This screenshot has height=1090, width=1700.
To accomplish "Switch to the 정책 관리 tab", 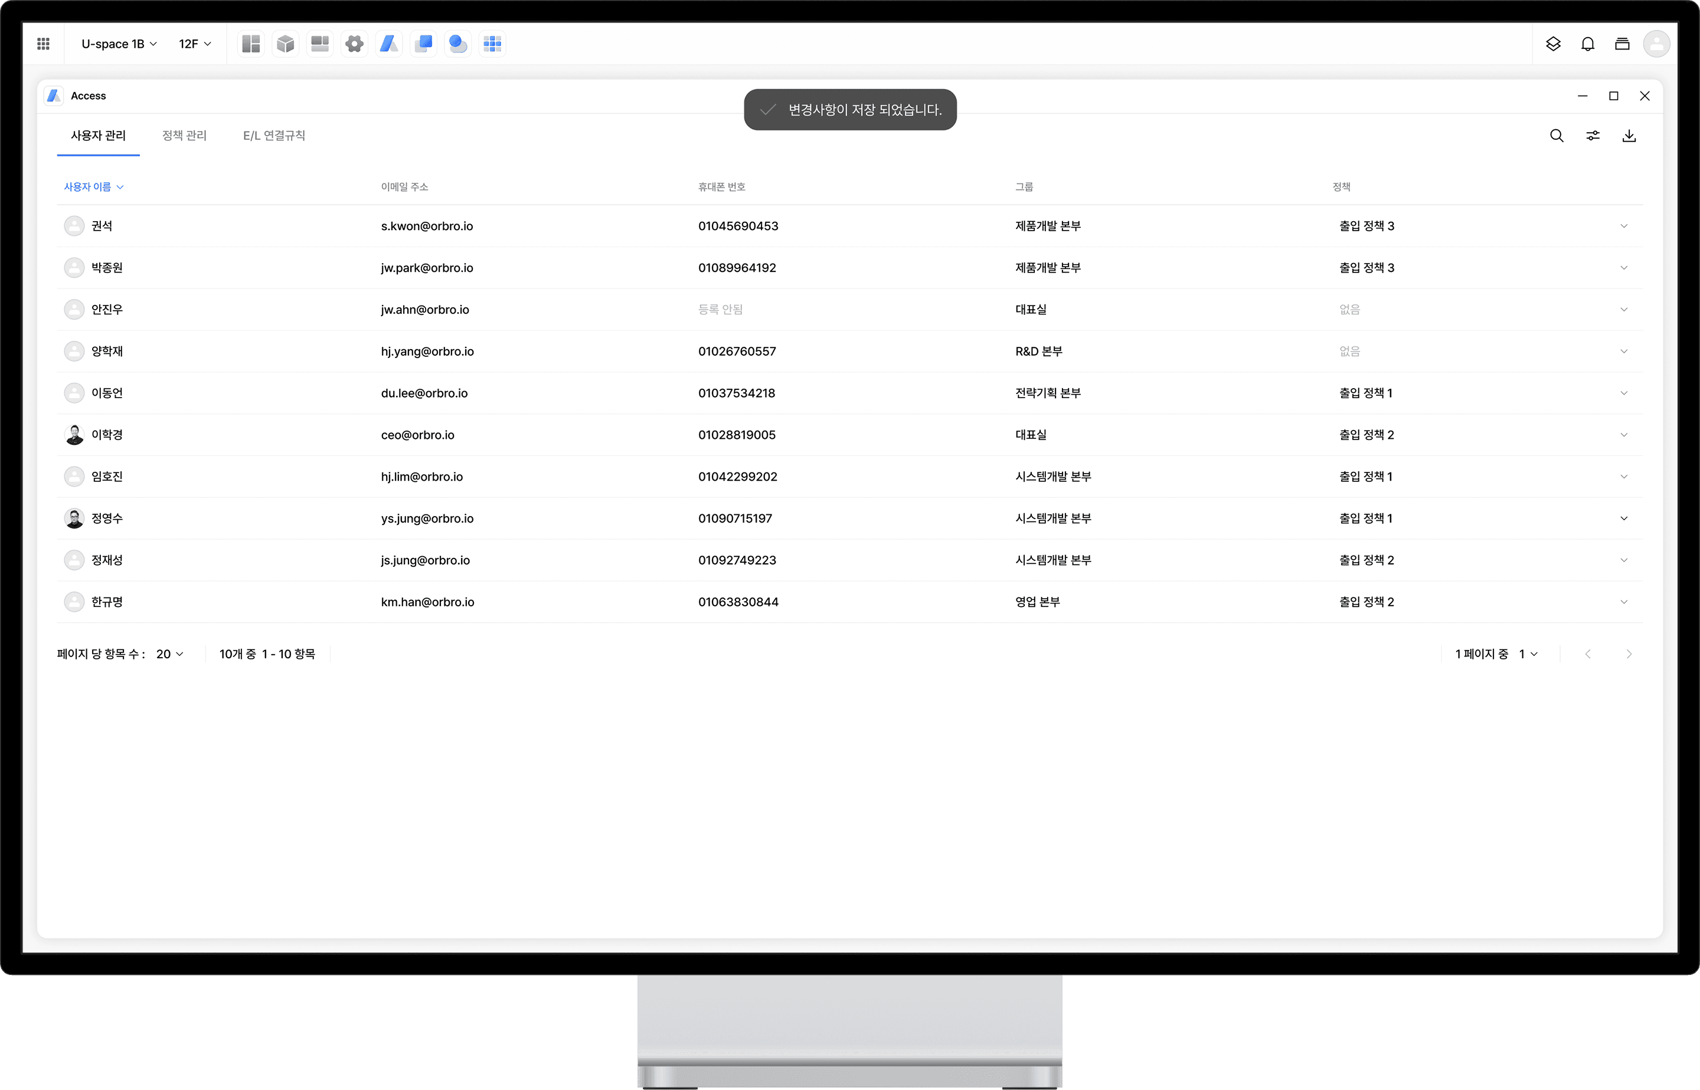I will coord(184,136).
